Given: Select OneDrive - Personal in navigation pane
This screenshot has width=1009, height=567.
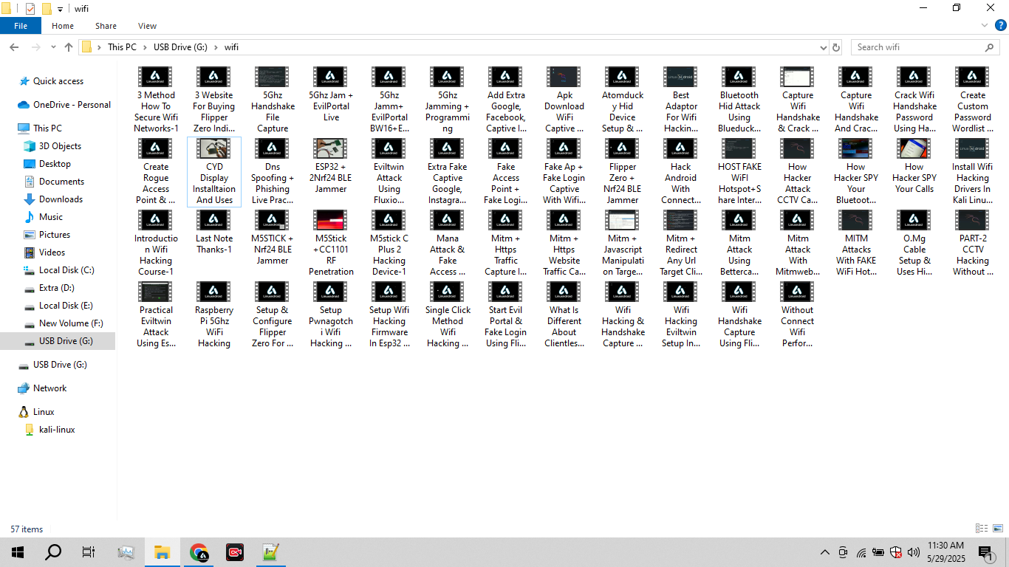Looking at the screenshot, I should click(72, 105).
